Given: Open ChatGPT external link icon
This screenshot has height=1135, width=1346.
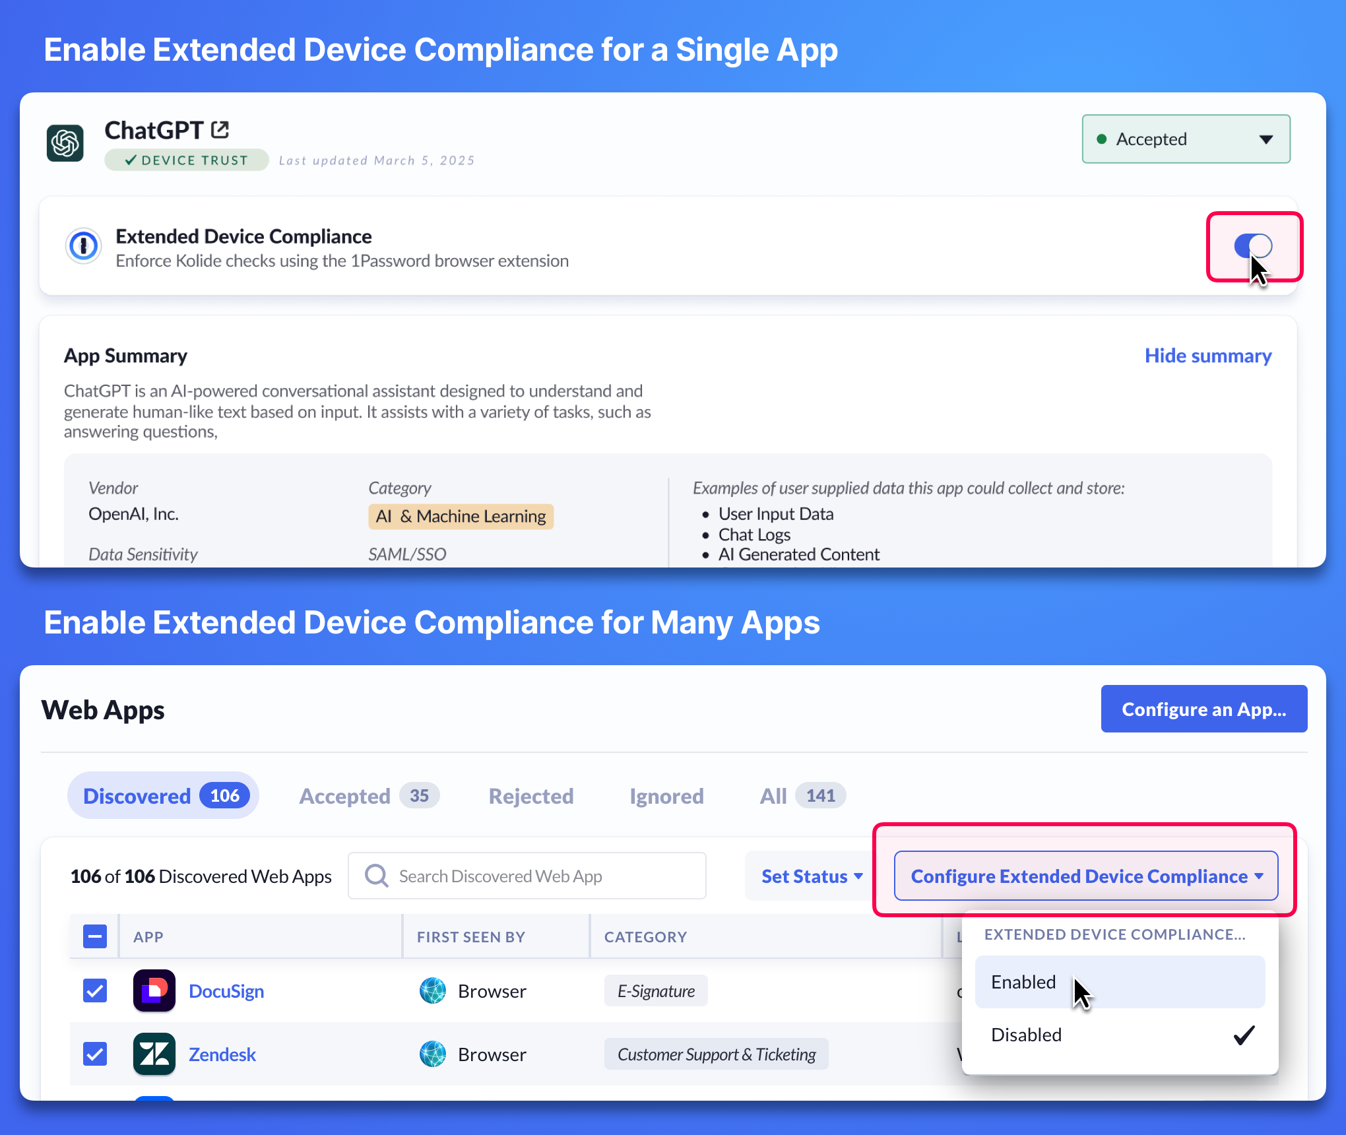Looking at the screenshot, I should (220, 130).
